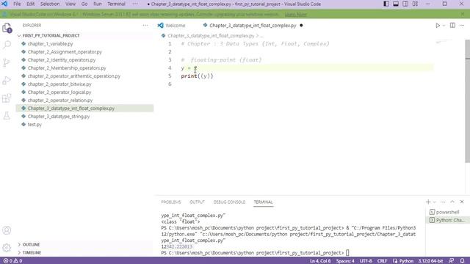Open the Accounts icon in activity bar
This screenshot has width=470, height=264.
pyautogui.click(x=7, y=230)
